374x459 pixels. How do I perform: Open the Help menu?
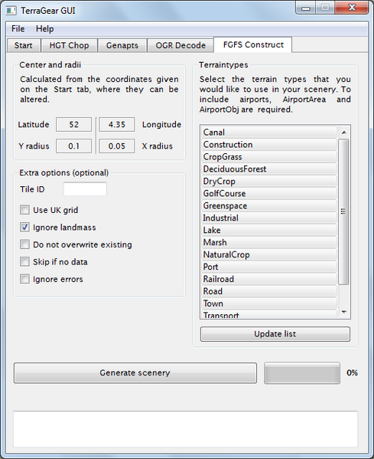[44, 28]
